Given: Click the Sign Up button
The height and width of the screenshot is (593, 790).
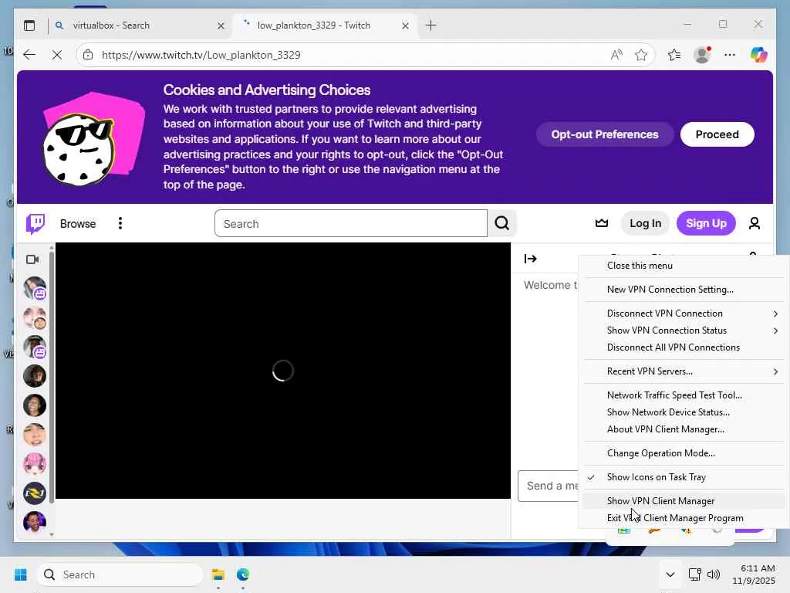Looking at the screenshot, I should 706,223.
